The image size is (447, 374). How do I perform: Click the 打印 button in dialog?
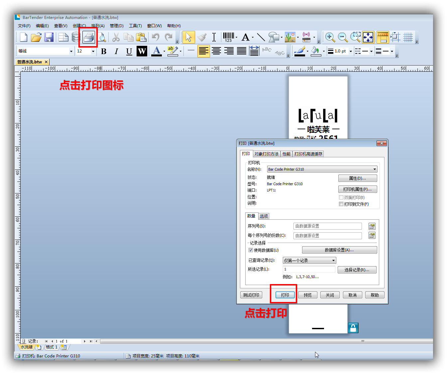[x=285, y=295]
